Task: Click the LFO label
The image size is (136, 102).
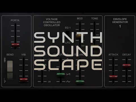Action: coord(68,43)
